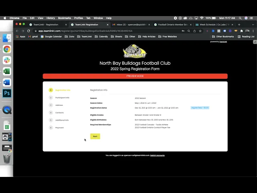Open the File menu
Screen dimensions: 257x193
click(x=24, y=18)
